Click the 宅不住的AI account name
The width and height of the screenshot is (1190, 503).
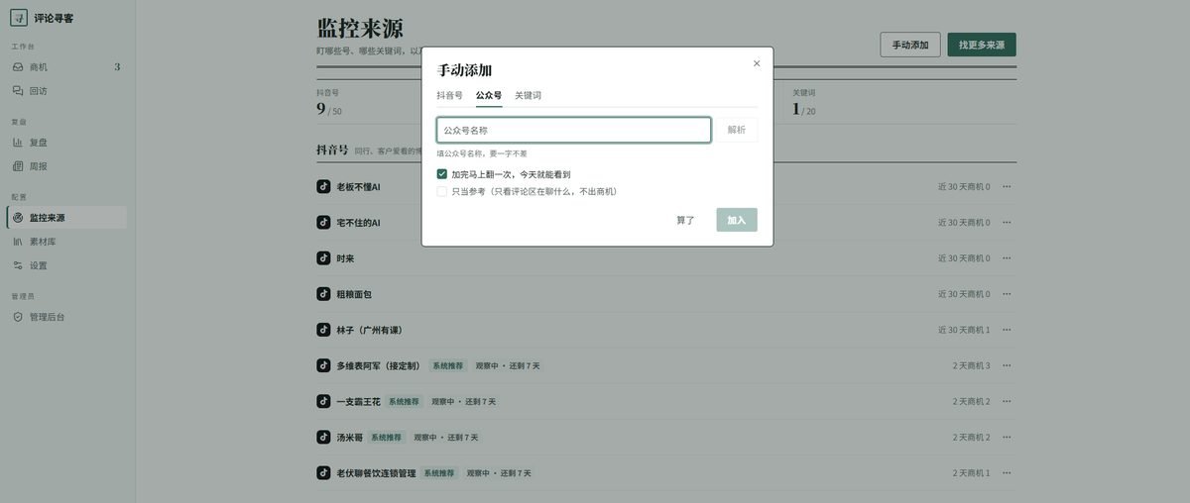[358, 223]
